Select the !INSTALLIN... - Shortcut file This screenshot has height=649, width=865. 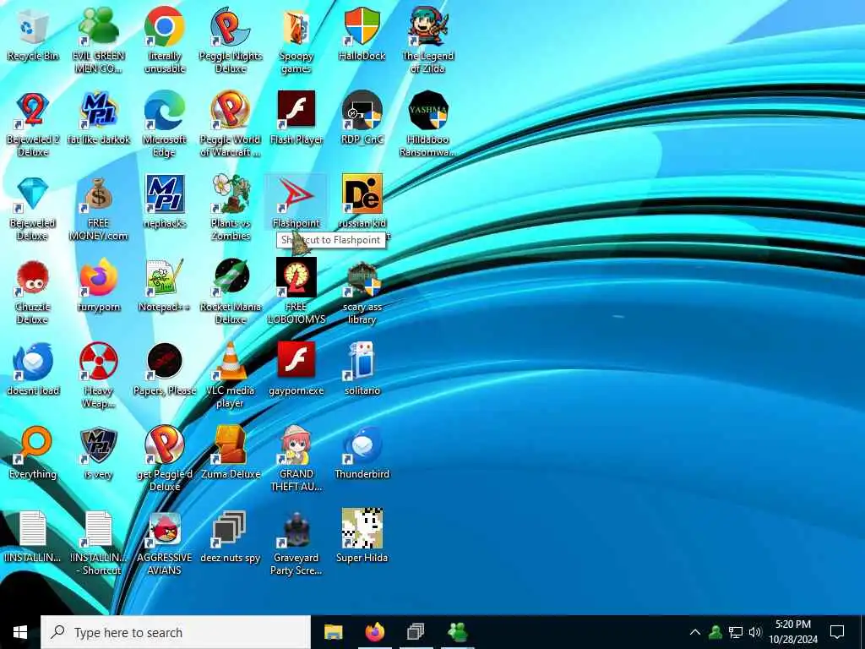point(98,544)
